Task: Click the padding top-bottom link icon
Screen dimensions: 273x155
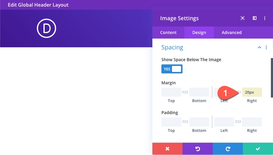Action: coord(185,122)
